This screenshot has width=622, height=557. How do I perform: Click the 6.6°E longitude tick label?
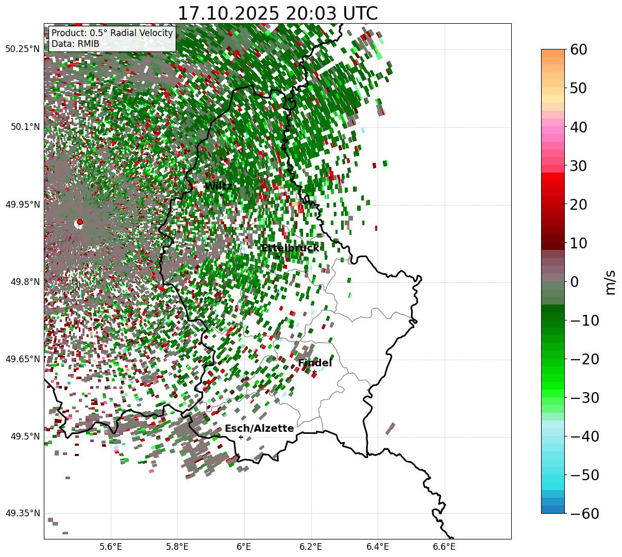[x=444, y=547]
